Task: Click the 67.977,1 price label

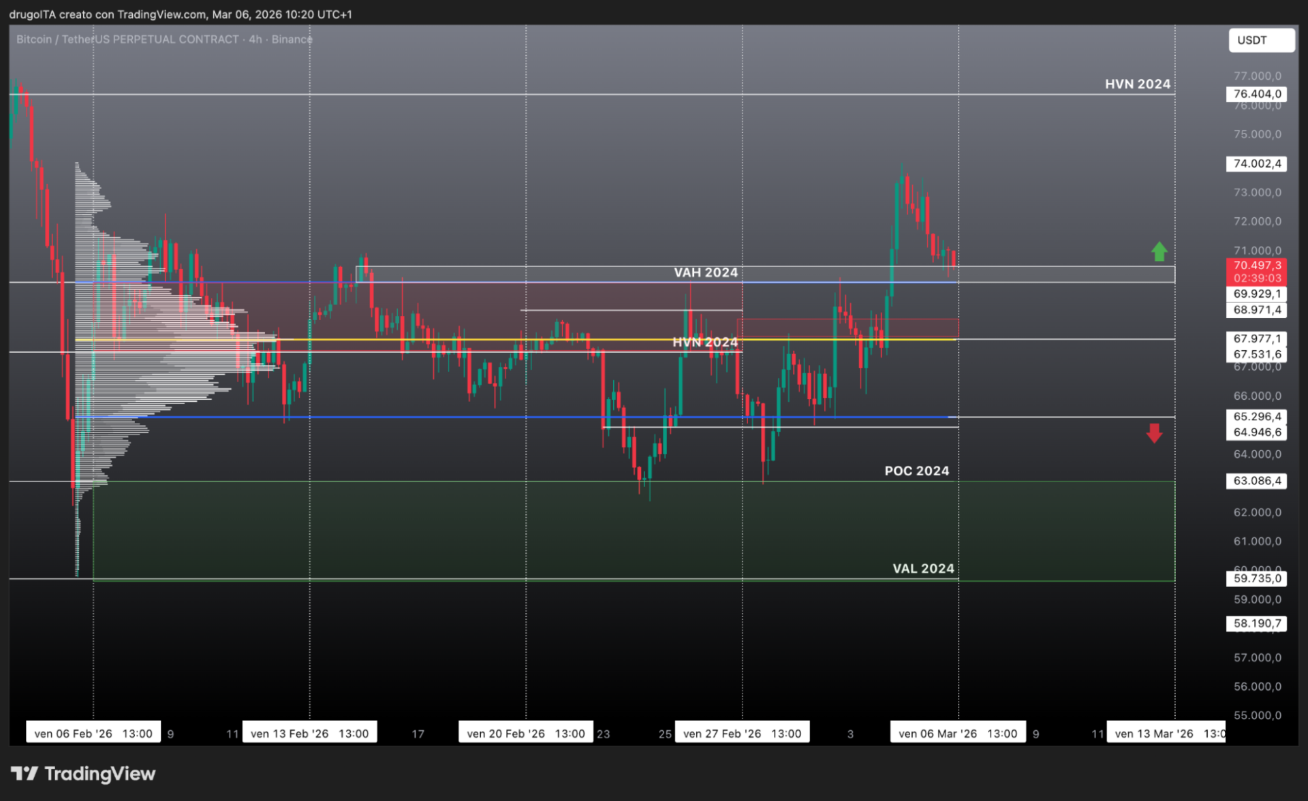Action: point(1257,339)
